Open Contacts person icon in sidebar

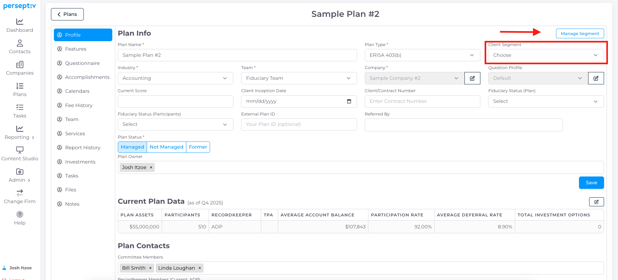click(x=20, y=43)
